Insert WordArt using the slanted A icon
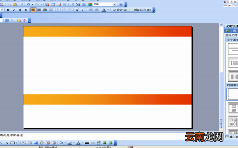 [36, 143]
